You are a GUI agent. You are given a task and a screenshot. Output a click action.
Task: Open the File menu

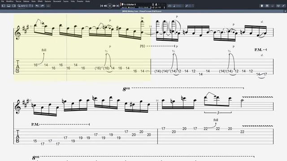[x=3, y=1]
